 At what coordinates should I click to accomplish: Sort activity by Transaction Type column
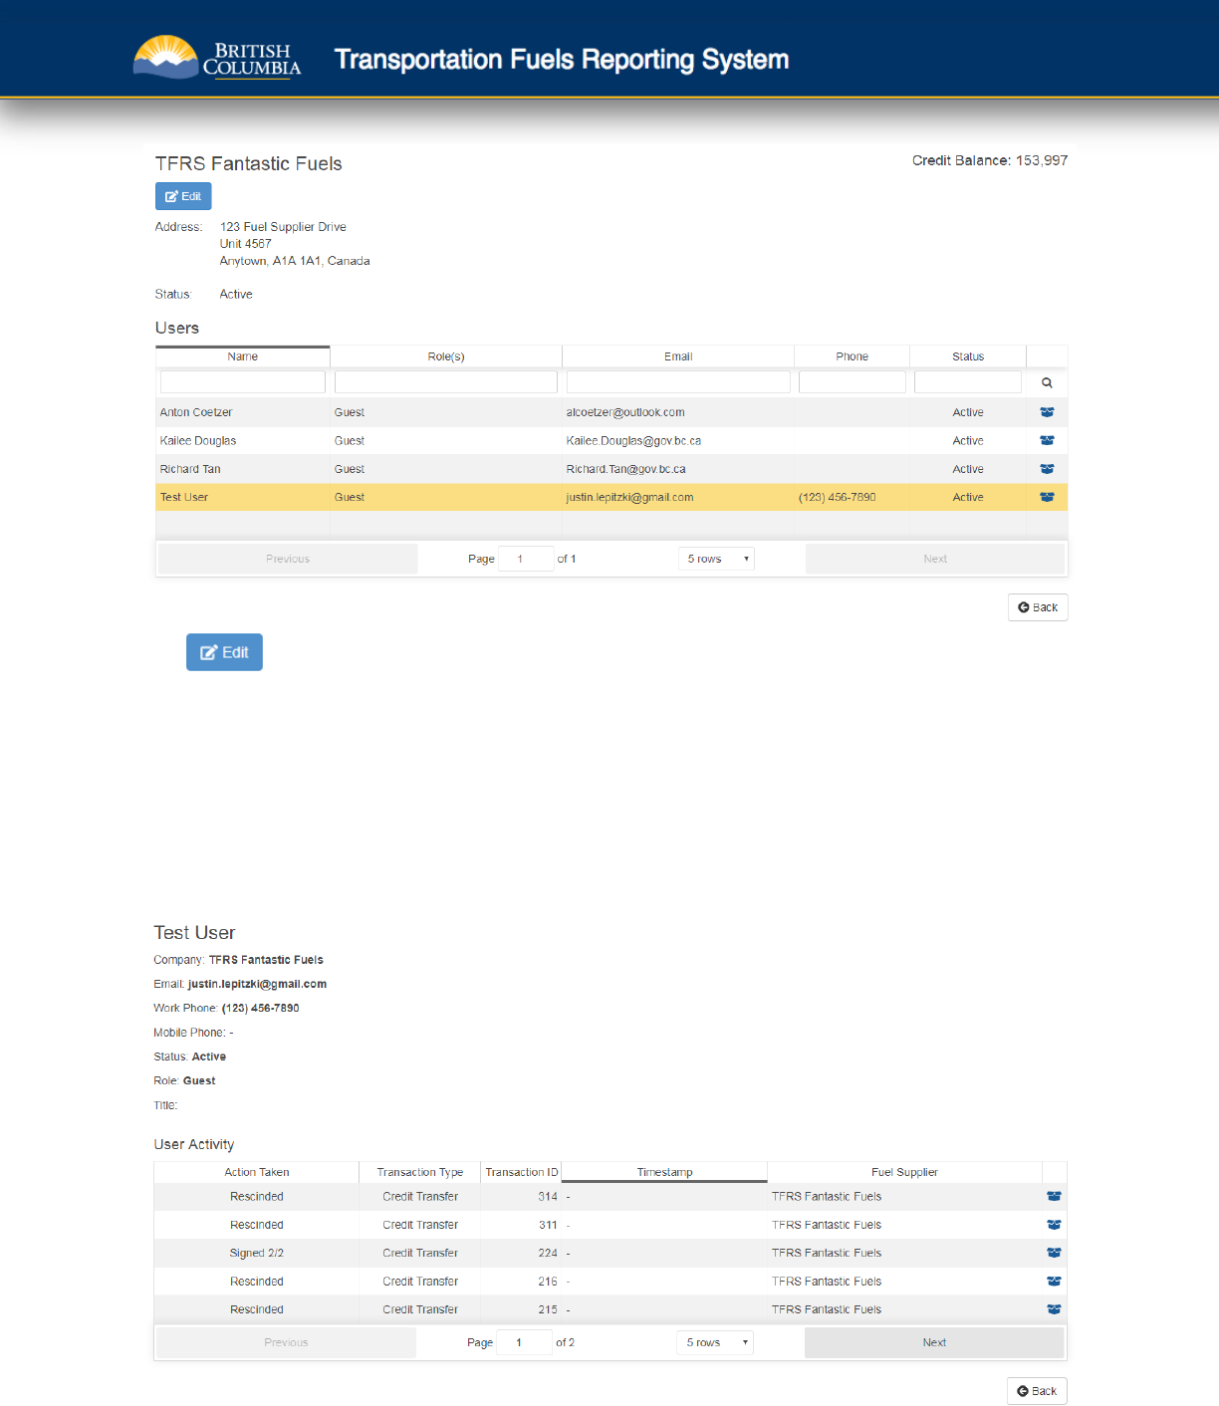420,1172
